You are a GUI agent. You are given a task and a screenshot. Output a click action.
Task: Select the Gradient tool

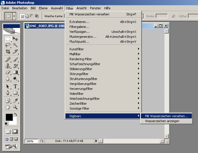(15, 72)
